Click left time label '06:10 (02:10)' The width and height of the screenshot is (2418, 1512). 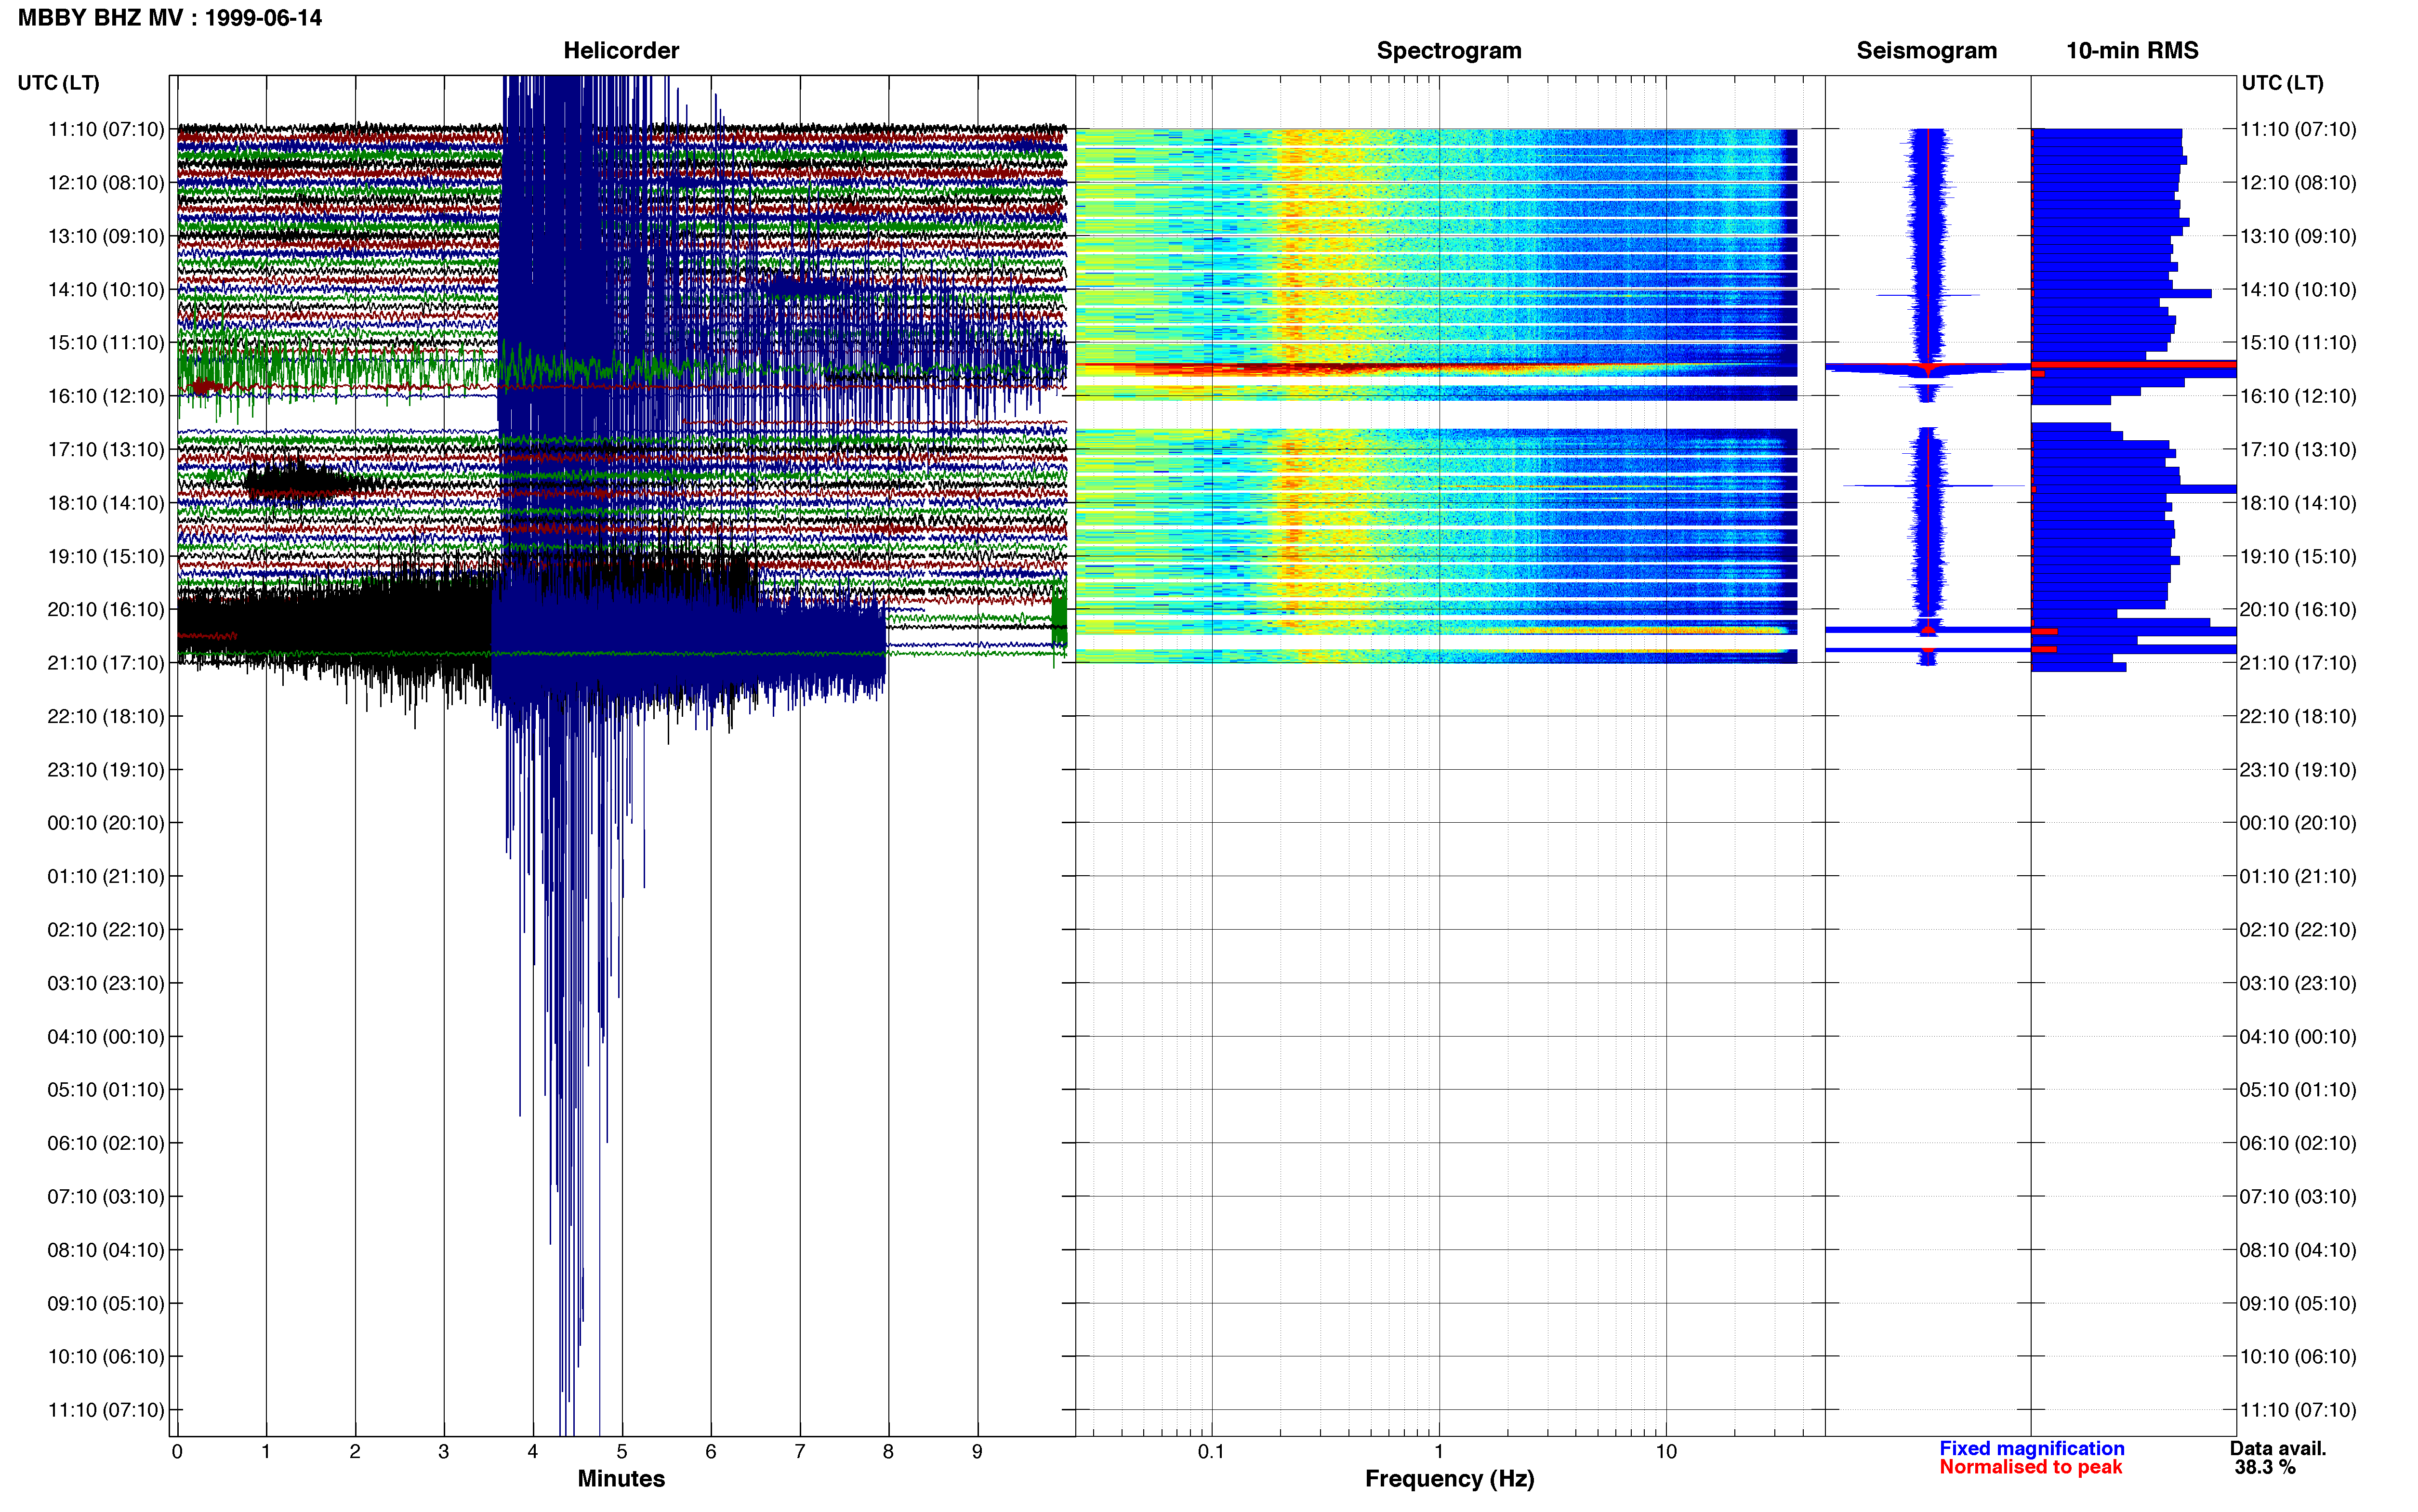coord(106,1143)
